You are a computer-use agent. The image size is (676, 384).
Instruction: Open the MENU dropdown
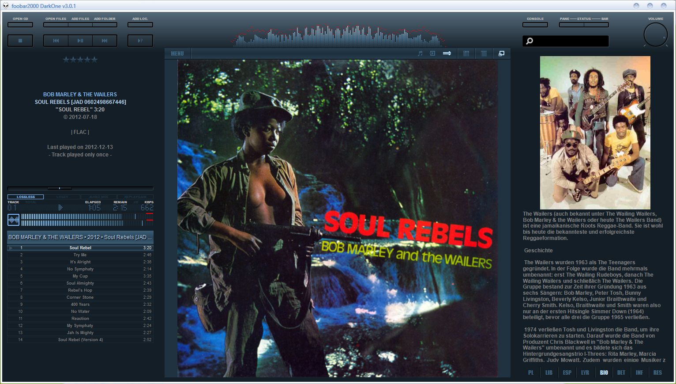[x=177, y=53]
